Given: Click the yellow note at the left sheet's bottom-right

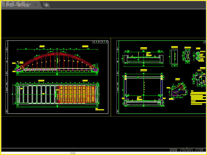Looking at the screenshot, I should (100, 110).
